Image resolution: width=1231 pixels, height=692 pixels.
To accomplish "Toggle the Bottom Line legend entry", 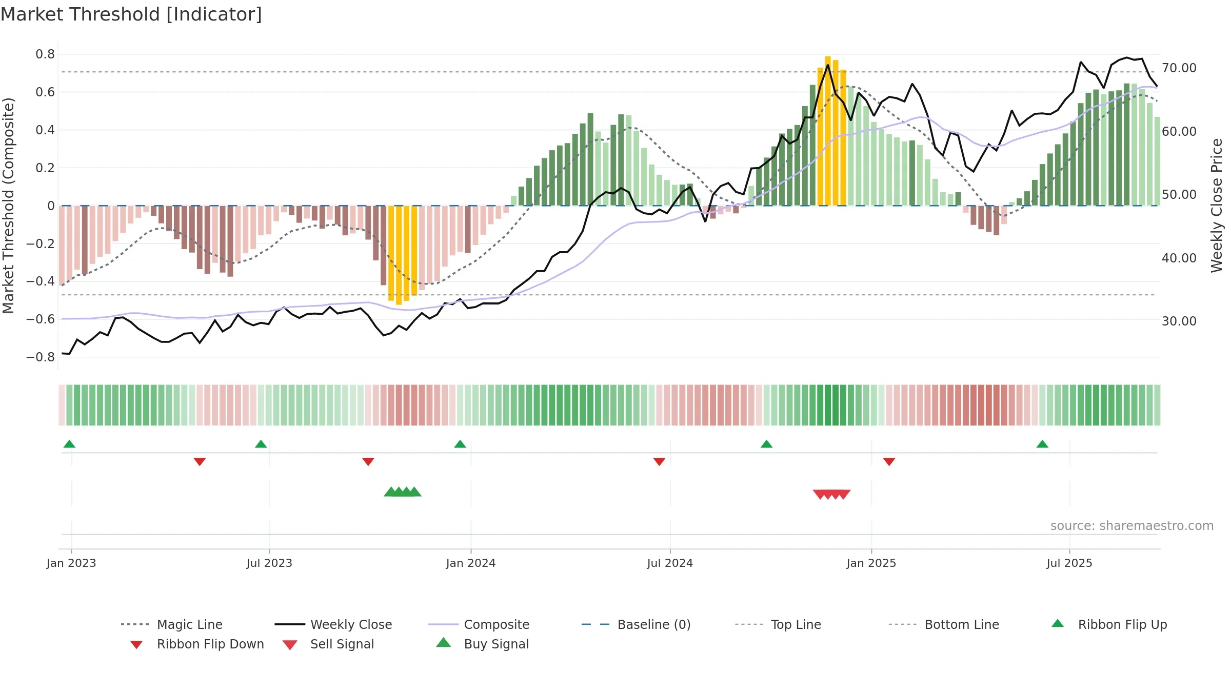I will pyautogui.click(x=944, y=624).
